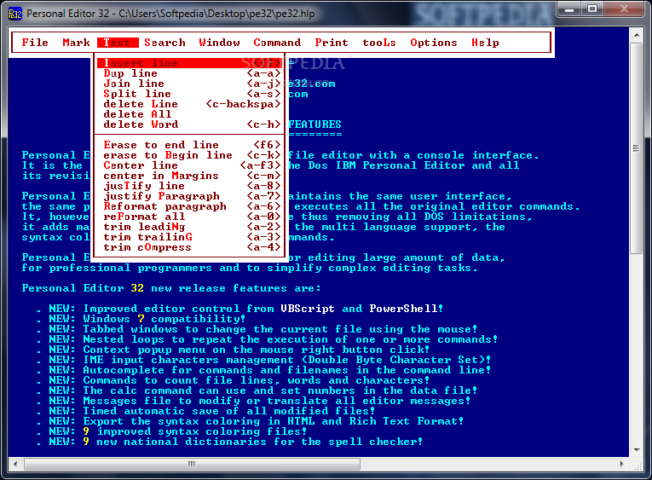Choose trim trailinG menu entry

[x=189, y=237]
